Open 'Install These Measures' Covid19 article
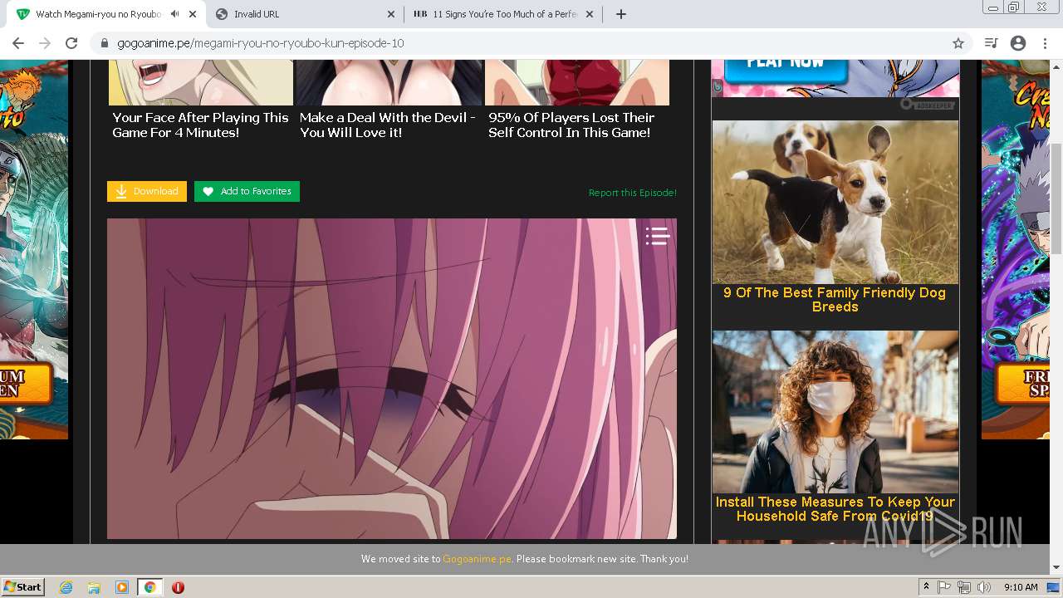 pyautogui.click(x=835, y=509)
